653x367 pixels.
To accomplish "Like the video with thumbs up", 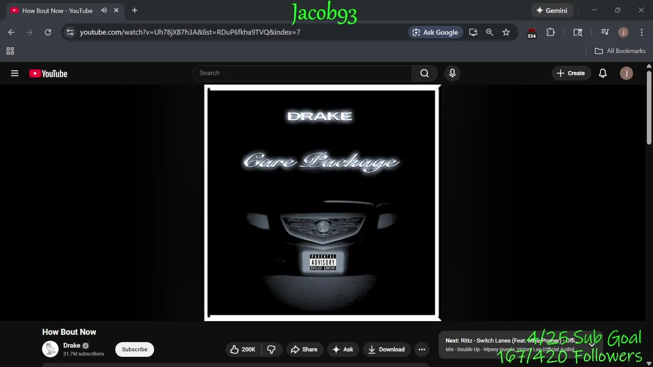I will (x=243, y=349).
